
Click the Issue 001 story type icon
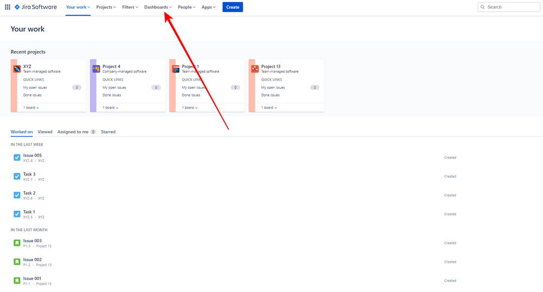click(17, 281)
